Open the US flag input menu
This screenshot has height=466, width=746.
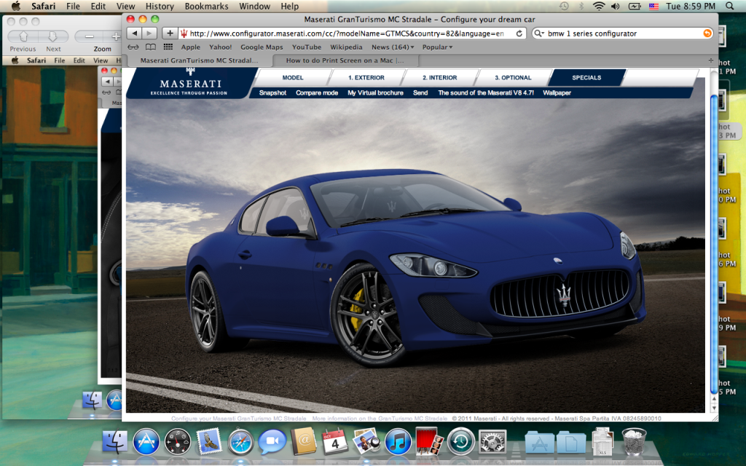tap(653, 6)
